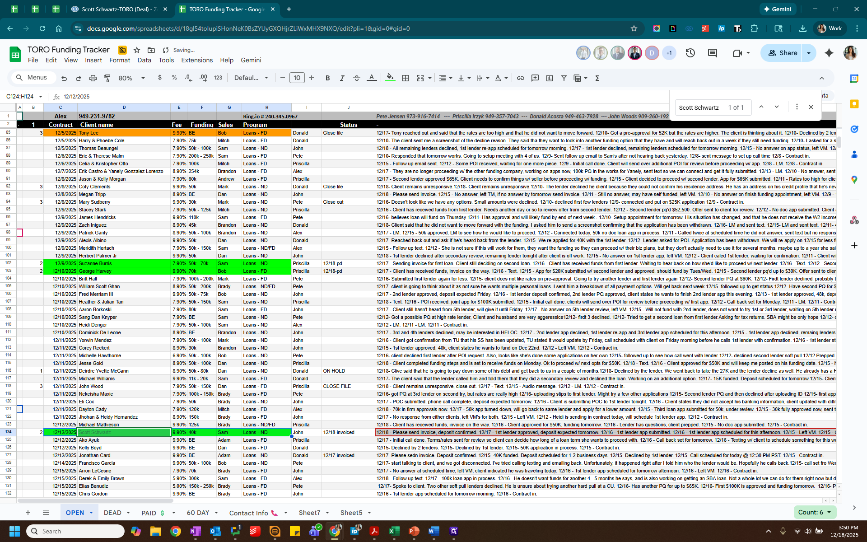This screenshot has height=542, width=867.
Task: Click the create filter icon
Action: tap(564, 78)
